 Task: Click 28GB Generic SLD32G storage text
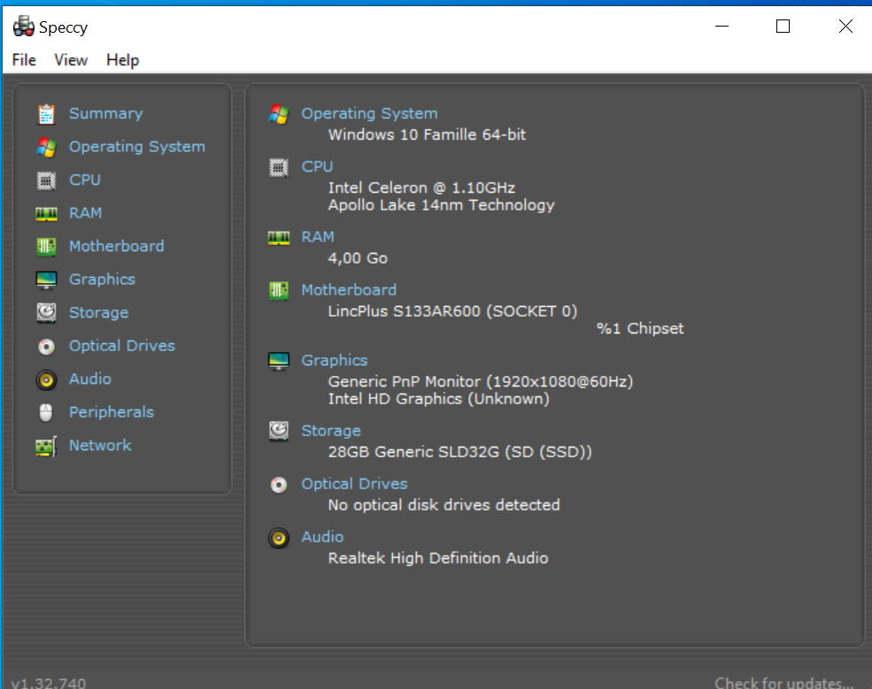(x=460, y=452)
